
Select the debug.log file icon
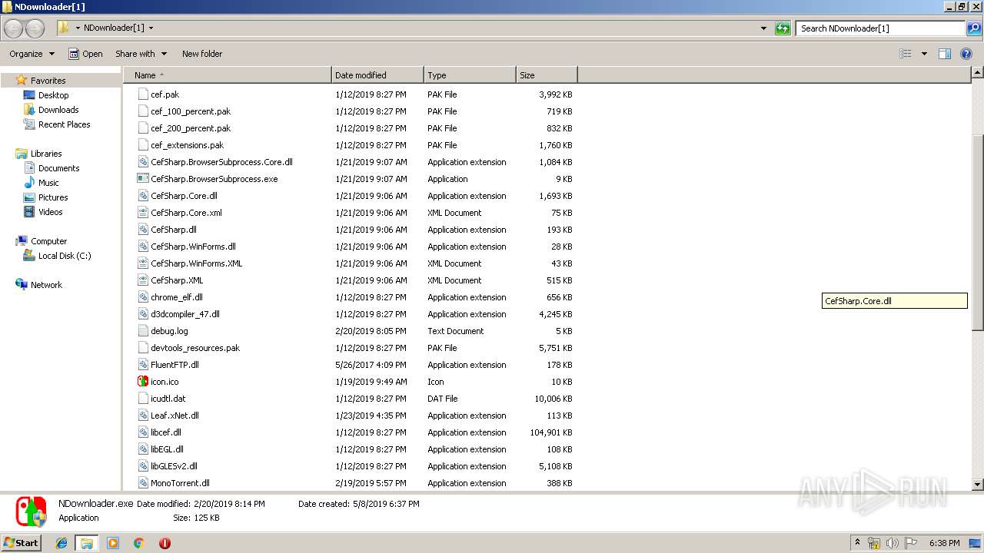pos(143,331)
